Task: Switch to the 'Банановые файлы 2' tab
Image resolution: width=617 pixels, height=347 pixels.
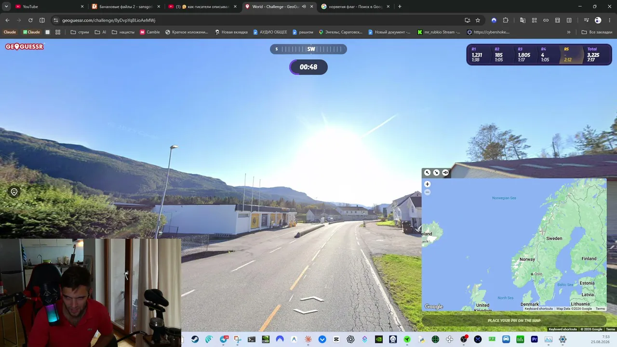Action: [x=125, y=7]
